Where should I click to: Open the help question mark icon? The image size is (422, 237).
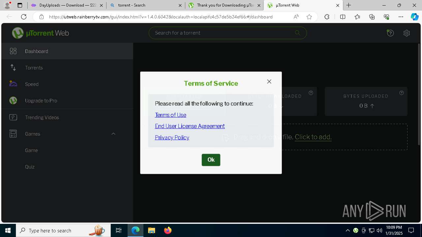coord(390,33)
